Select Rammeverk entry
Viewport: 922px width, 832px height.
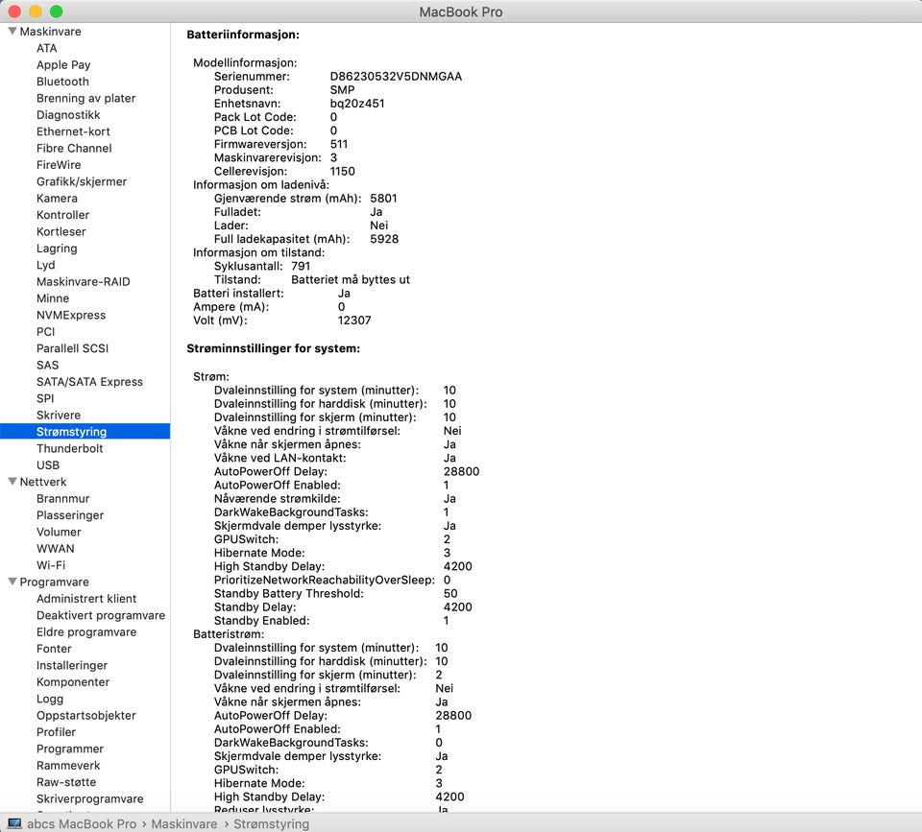pyautogui.click(x=68, y=765)
